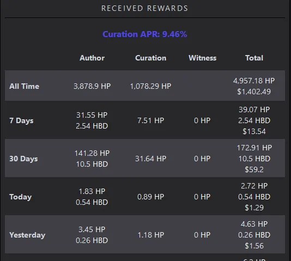Click the $1,402.49 all-time total value
Screen dimensions: 291x261
(x=254, y=92)
